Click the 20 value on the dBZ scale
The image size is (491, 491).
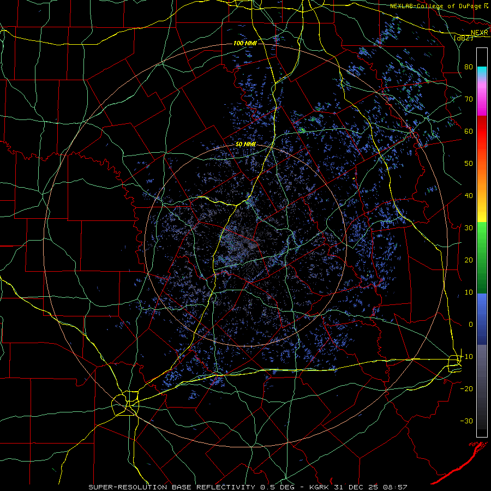pos(469,260)
